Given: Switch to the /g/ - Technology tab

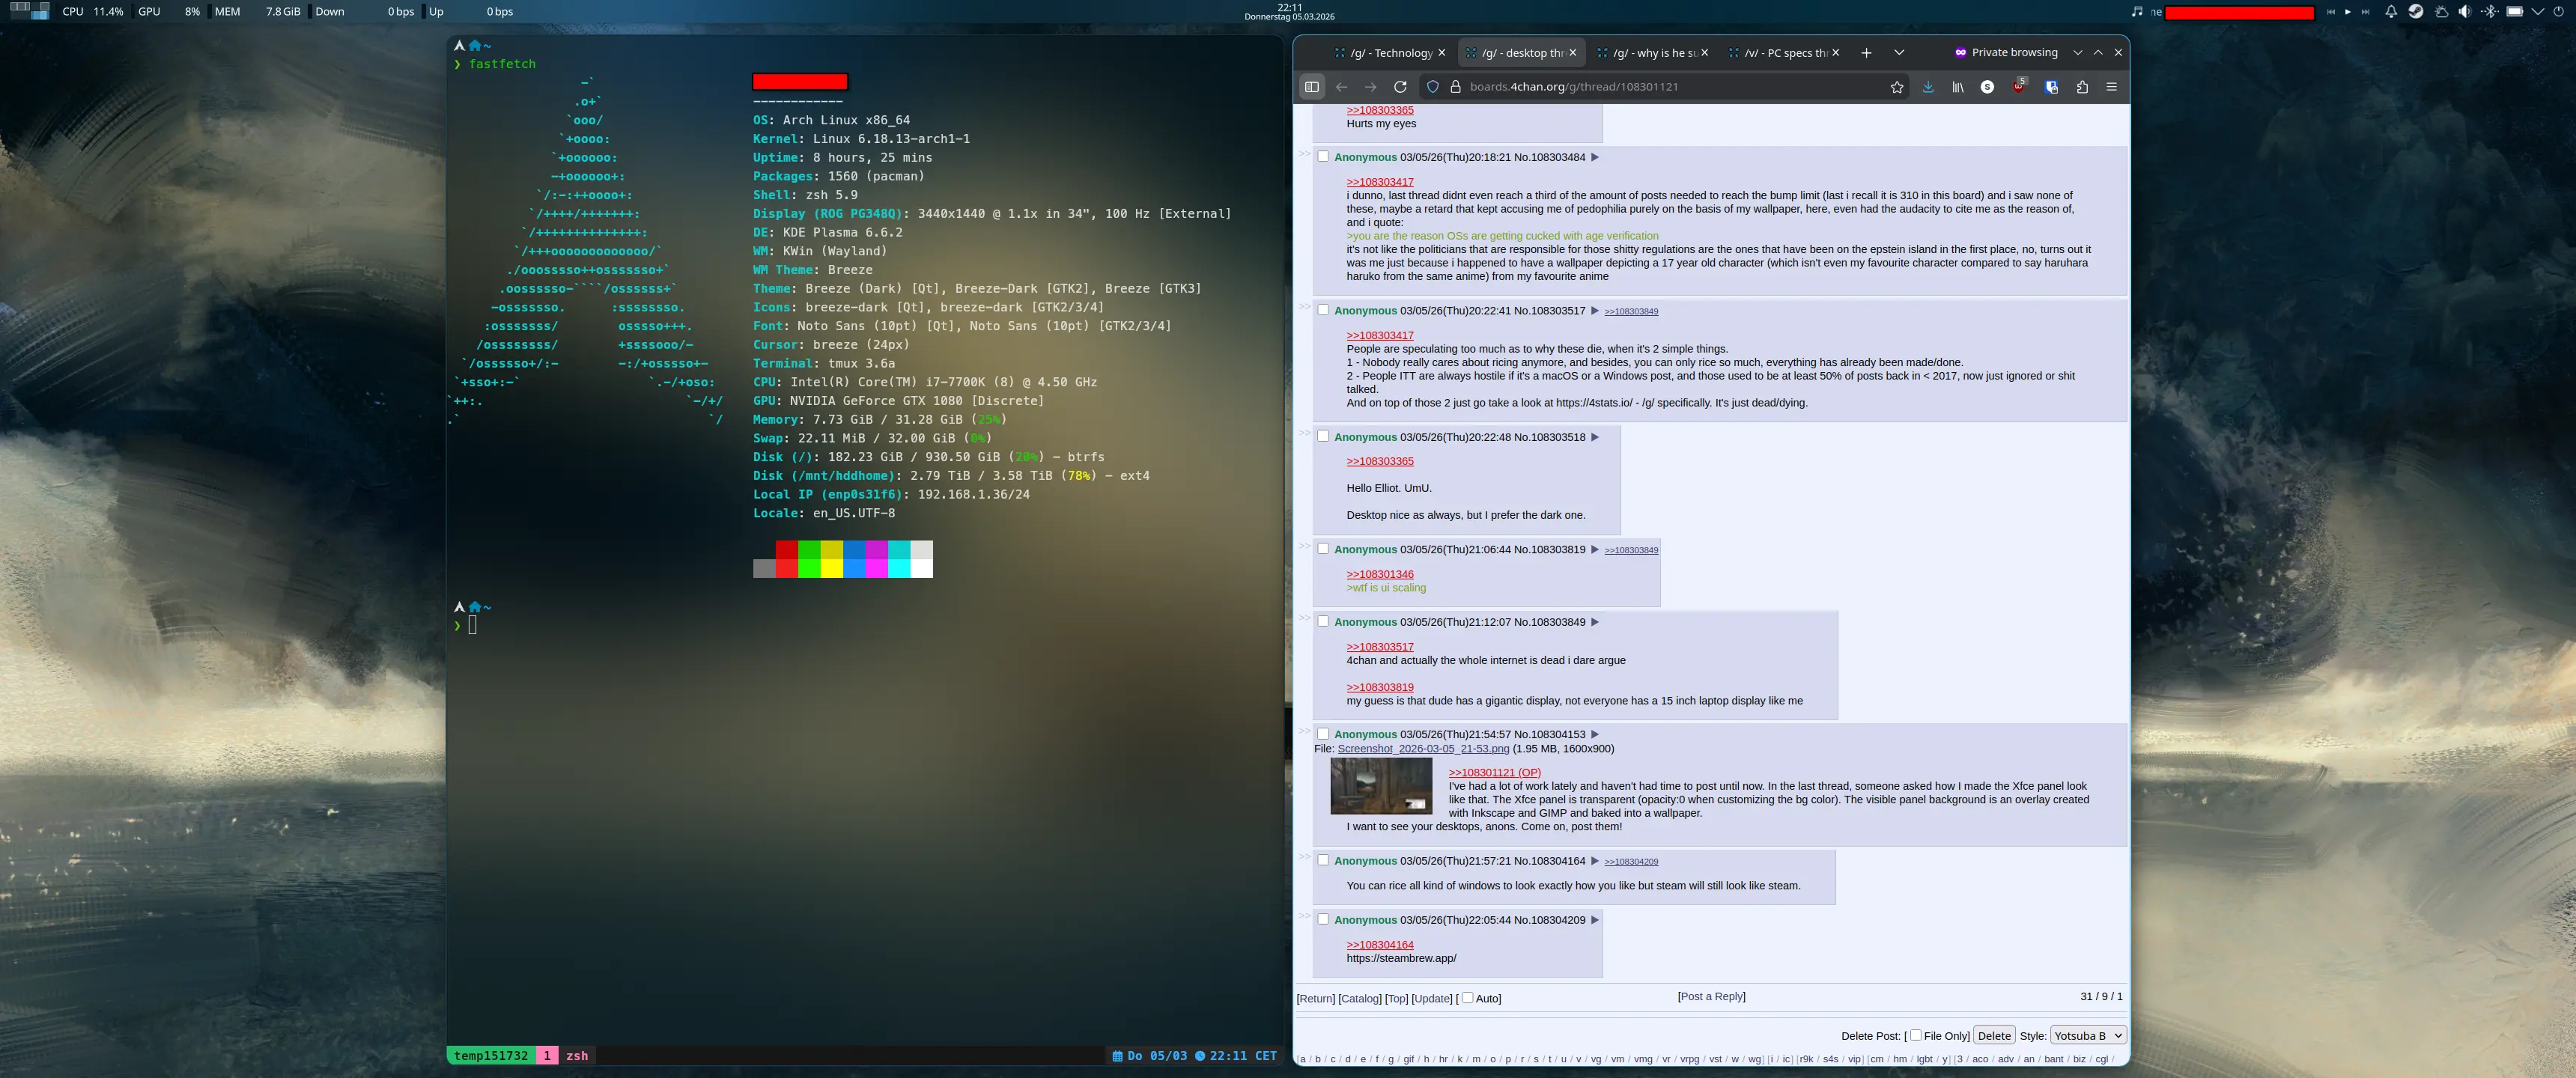Looking at the screenshot, I should pyautogui.click(x=1391, y=53).
